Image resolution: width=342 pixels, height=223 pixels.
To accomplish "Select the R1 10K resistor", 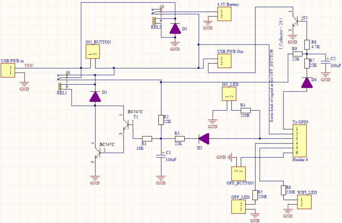I will coord(147,138).
